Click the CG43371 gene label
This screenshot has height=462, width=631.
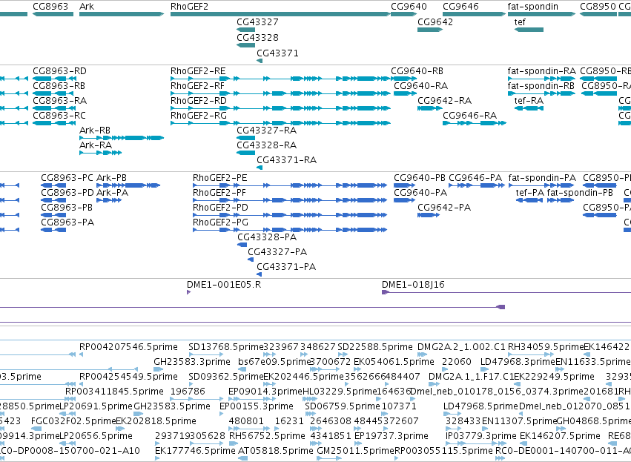coord(277,53)
